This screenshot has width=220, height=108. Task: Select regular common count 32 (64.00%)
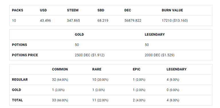pos(60,80)
